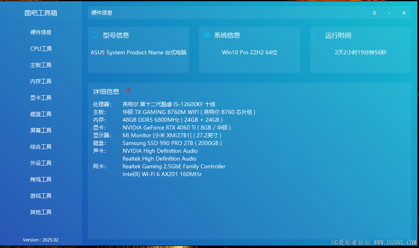Image resolution: width=419 pixels, height=248 pixels.
Task: Open 磁盘工具 in the sidebar
Action: point(41,114)
